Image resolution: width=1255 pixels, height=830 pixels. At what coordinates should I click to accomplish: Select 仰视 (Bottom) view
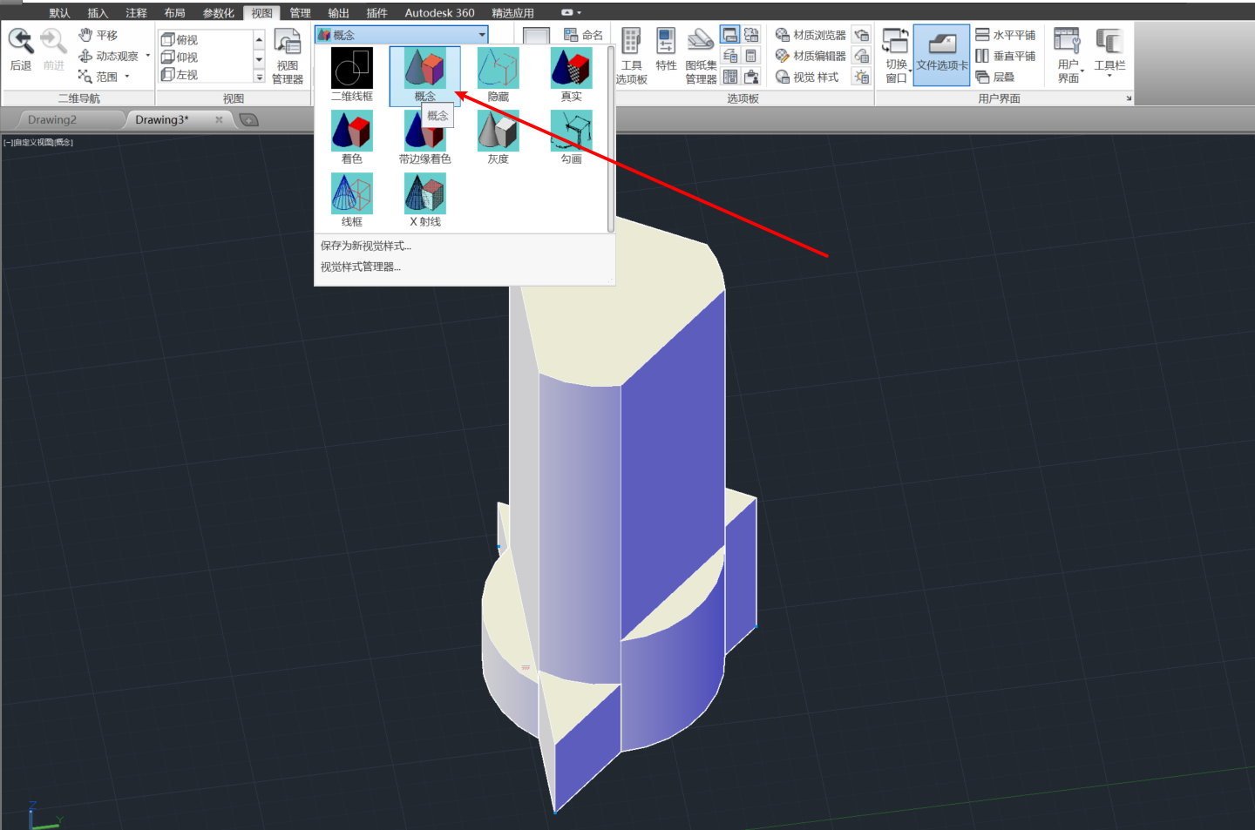pos(180,57)
